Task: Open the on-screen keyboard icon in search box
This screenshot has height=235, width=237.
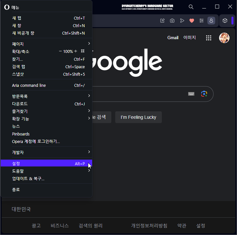Action: pos(191,94)
